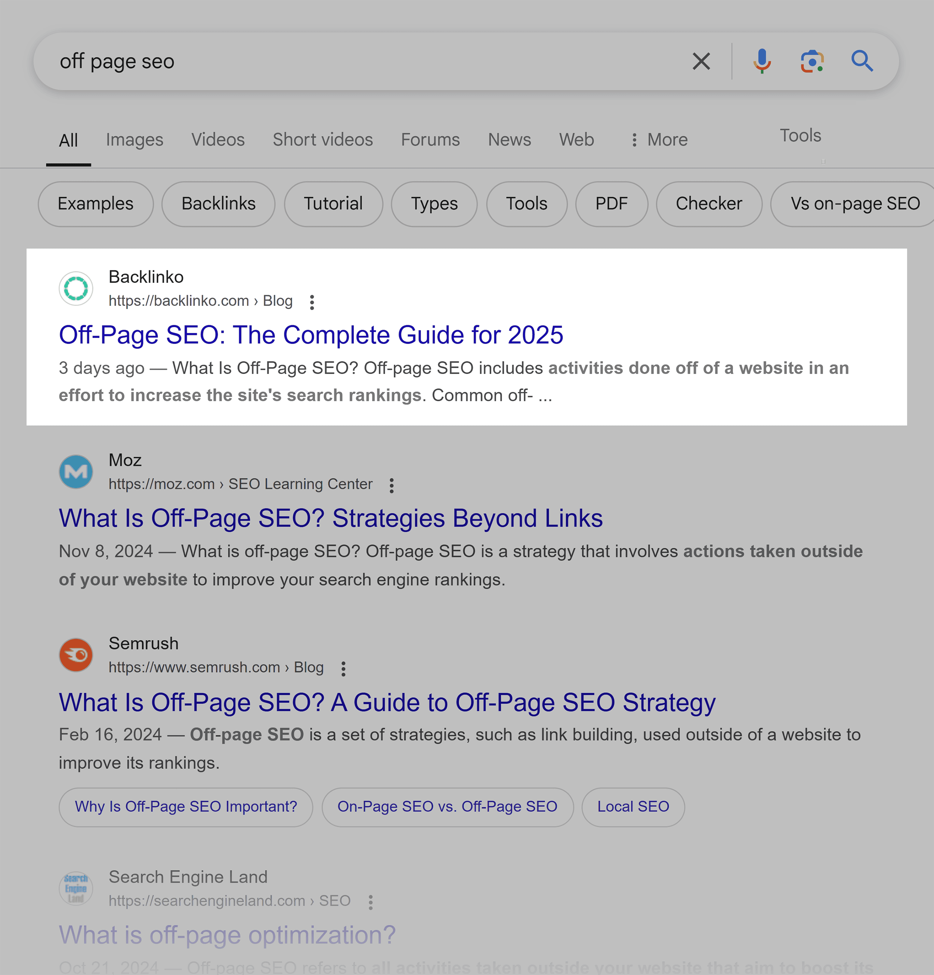Click the backlinko.com › Blog URL breadcrumb
The height and width of the screenshot is (975, 934).
pos(201,301)
